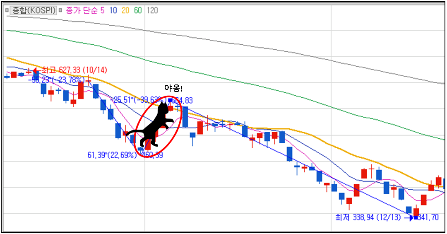
Task: Click the 최고 627.33 (10/14) high label
Action: pyautogui.click(x=74, y=70)
